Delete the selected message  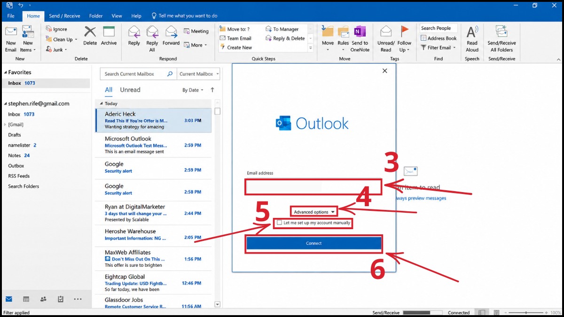[90, 36]
